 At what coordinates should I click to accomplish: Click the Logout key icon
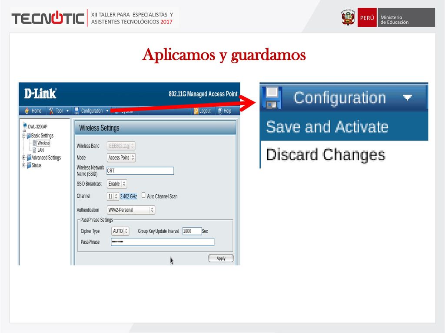point(196,111)
